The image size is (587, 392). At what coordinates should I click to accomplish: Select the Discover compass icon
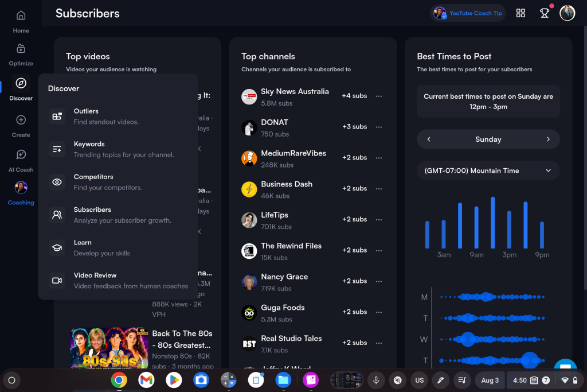(x=21, y=83)
